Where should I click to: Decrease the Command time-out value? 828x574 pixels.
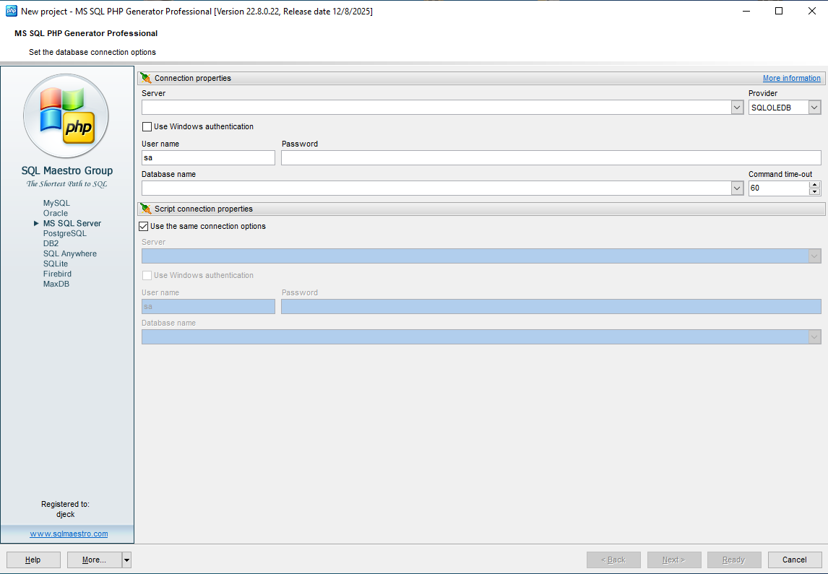tap(815, 191)
